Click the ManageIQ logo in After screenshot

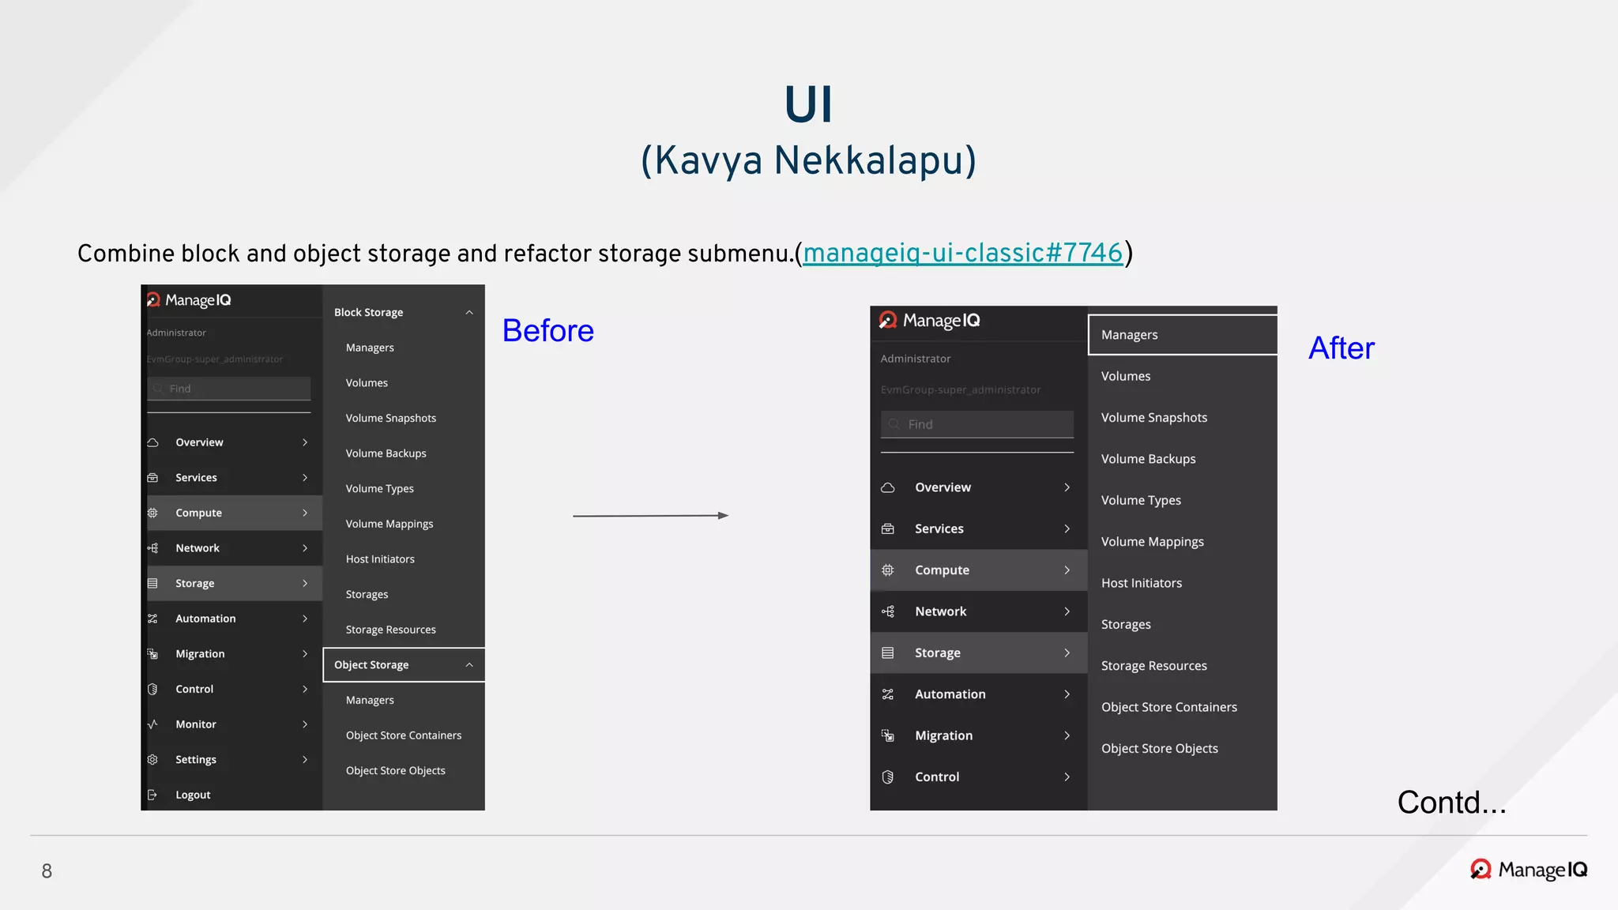(x=929, y=321)
